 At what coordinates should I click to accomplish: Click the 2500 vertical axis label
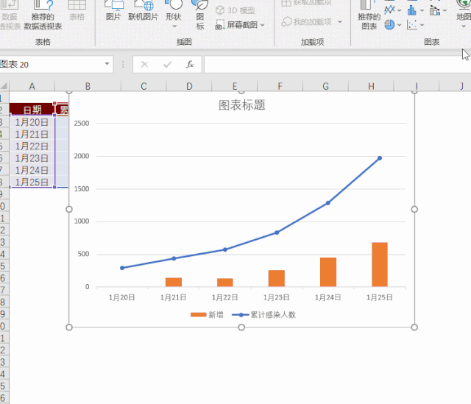click(x=82, y=123)
